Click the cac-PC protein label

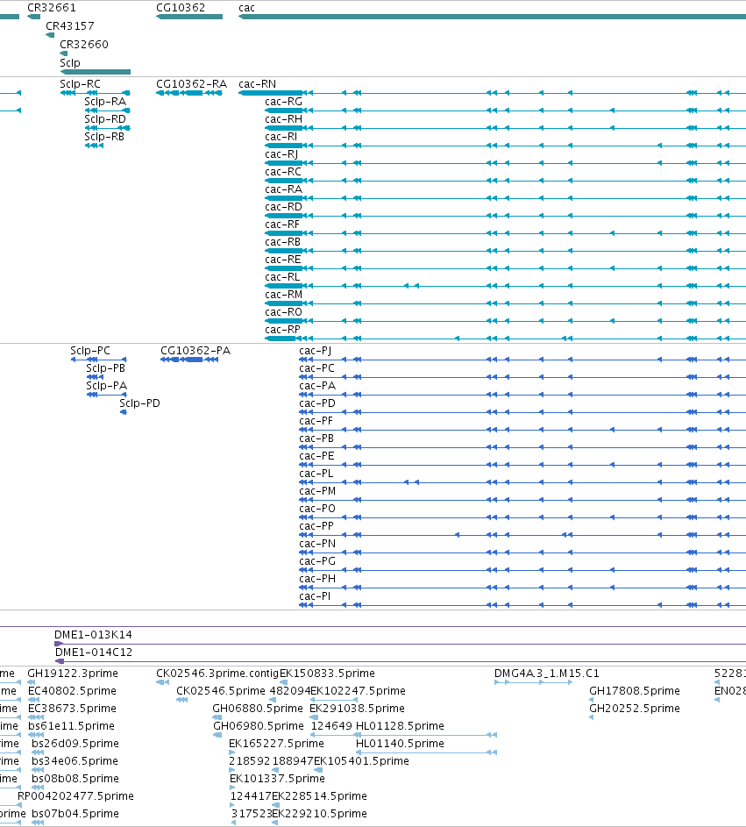(316, 367)
